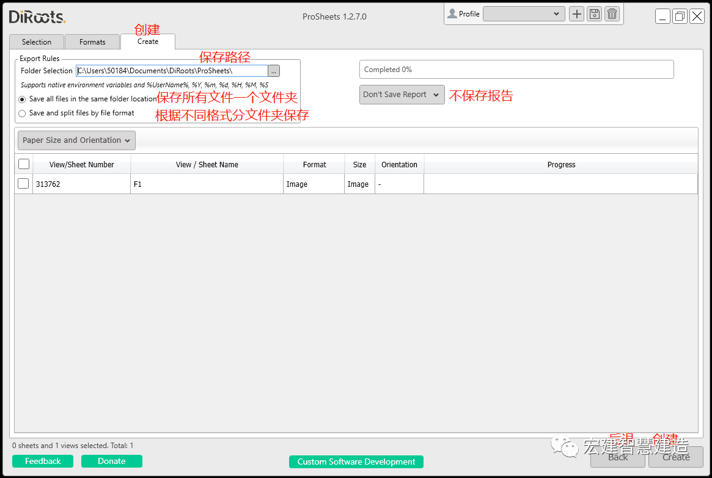Save the current profile using the disk icon
Viewport: 712px width, 478px height.
(x=595, y=14)
